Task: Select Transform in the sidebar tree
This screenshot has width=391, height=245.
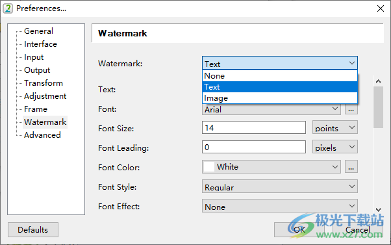Action: coord(44,83)
